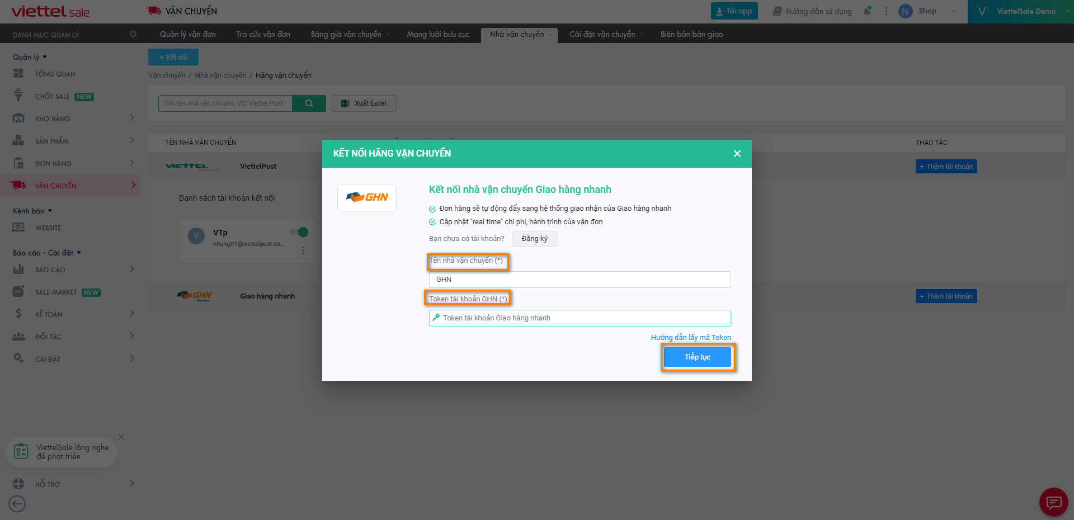This screenshot has width=1074, height=520.
Task: Click the Viettel Sale logo
Action: 50,11
